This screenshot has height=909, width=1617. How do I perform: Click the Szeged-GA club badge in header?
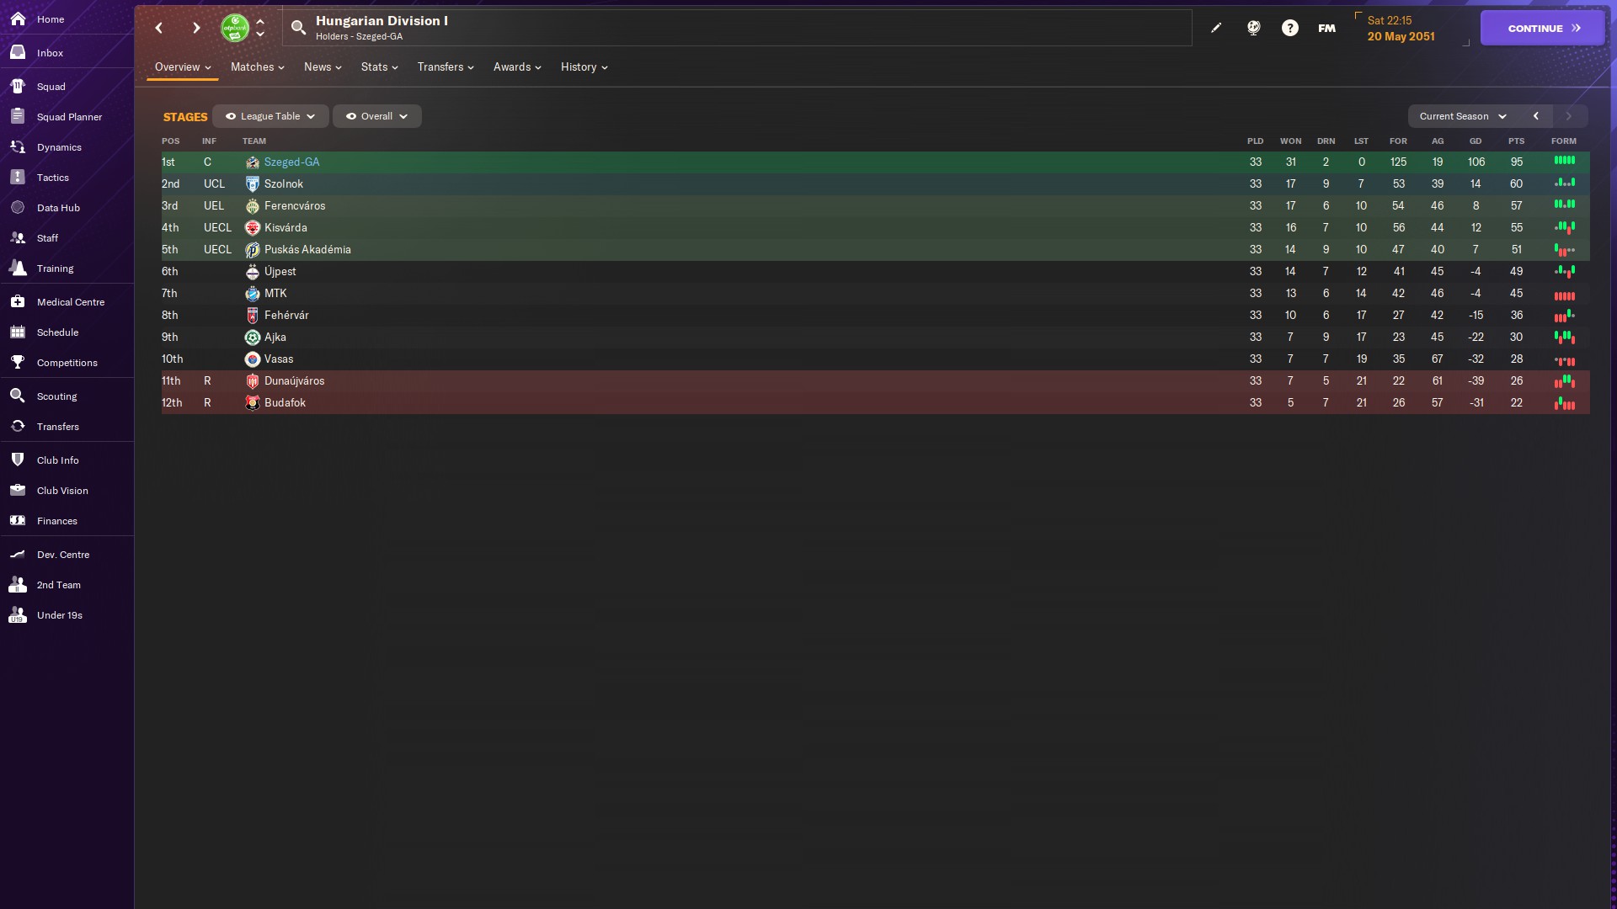(234, 28)
